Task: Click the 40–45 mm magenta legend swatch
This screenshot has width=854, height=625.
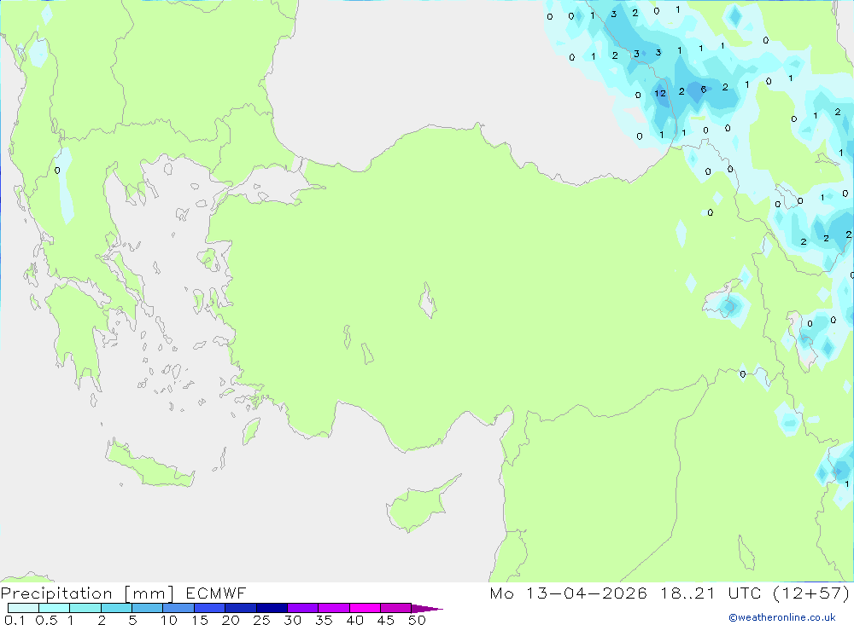Action: click(365, 608)
